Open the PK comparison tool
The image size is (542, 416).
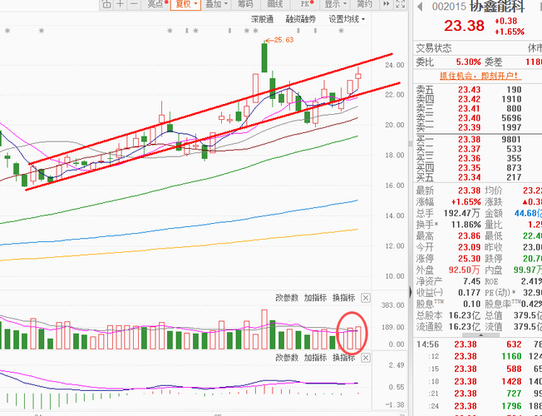(x=306, y=4)
